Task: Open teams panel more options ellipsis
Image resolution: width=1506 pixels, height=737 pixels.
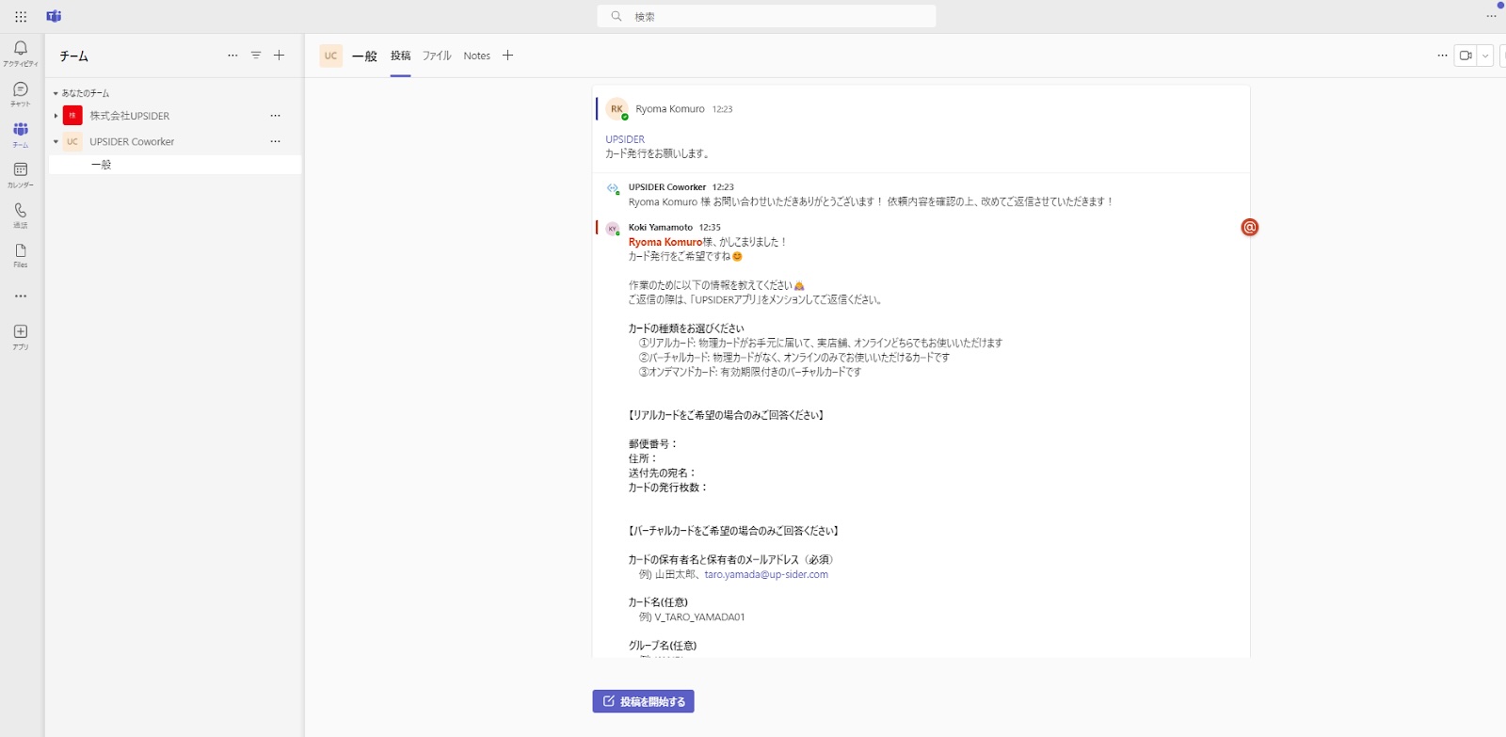Action: click(x=232, y=56)
